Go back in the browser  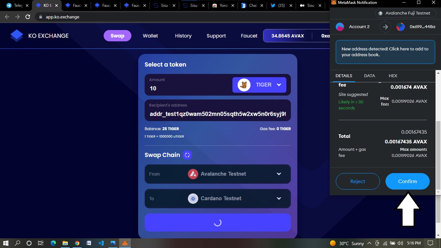(x=7, y=17)
